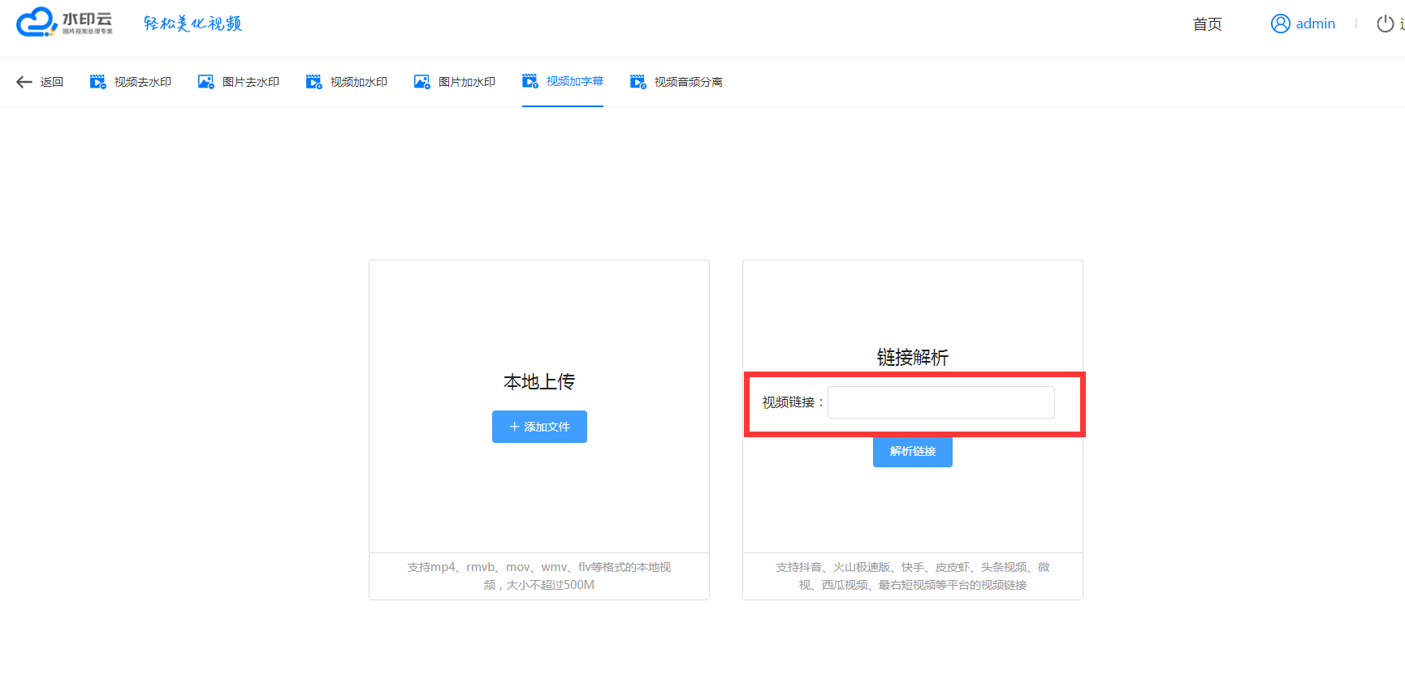Click the 视频加水印 video icon
This screenshot has height=679, width=1405.
click(313, 82)
